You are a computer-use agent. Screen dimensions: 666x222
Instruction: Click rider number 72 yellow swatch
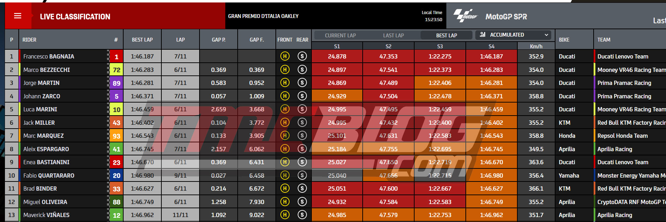pyautogui.click(x=117, y=70)
